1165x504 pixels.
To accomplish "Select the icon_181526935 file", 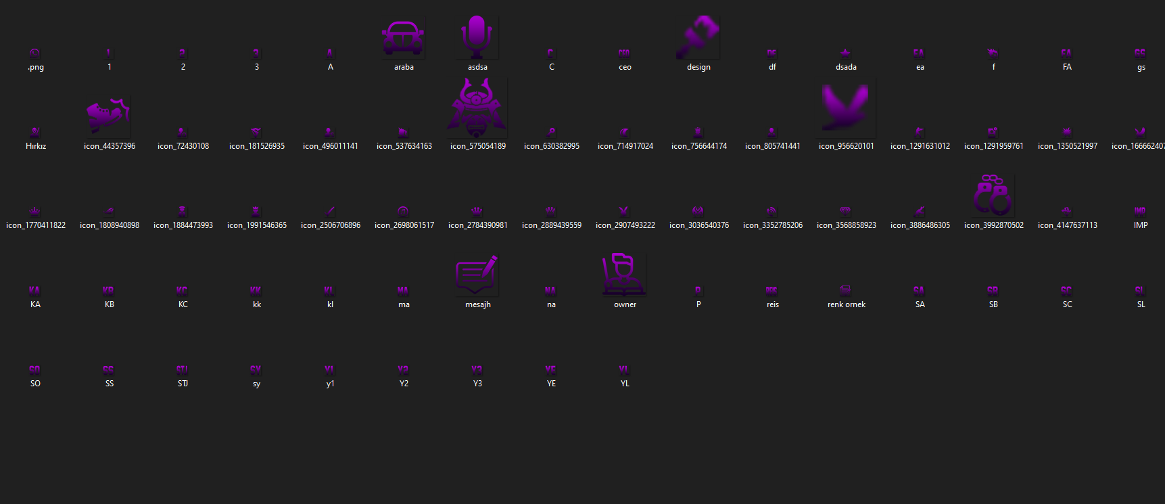I will click(x=256, y=132).
